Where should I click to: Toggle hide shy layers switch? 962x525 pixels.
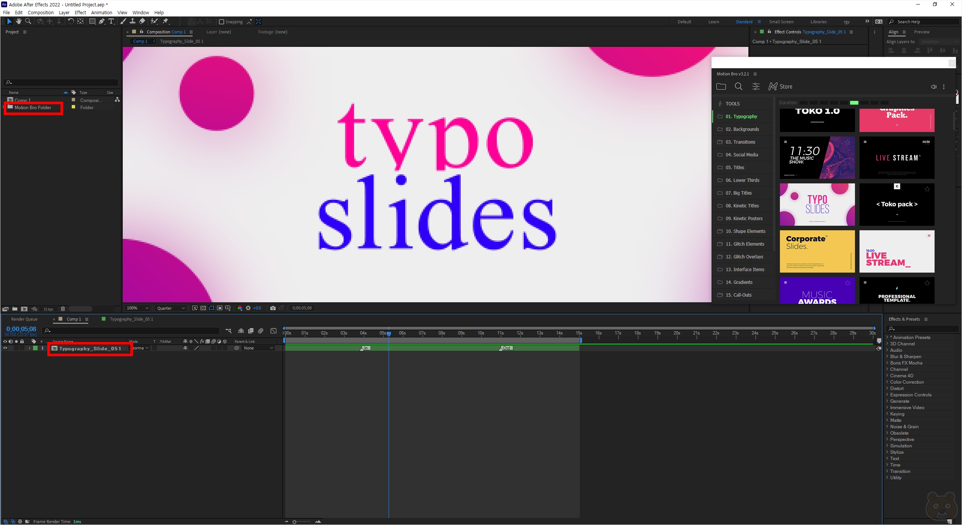pyautogui.click(x=241, y=331)
